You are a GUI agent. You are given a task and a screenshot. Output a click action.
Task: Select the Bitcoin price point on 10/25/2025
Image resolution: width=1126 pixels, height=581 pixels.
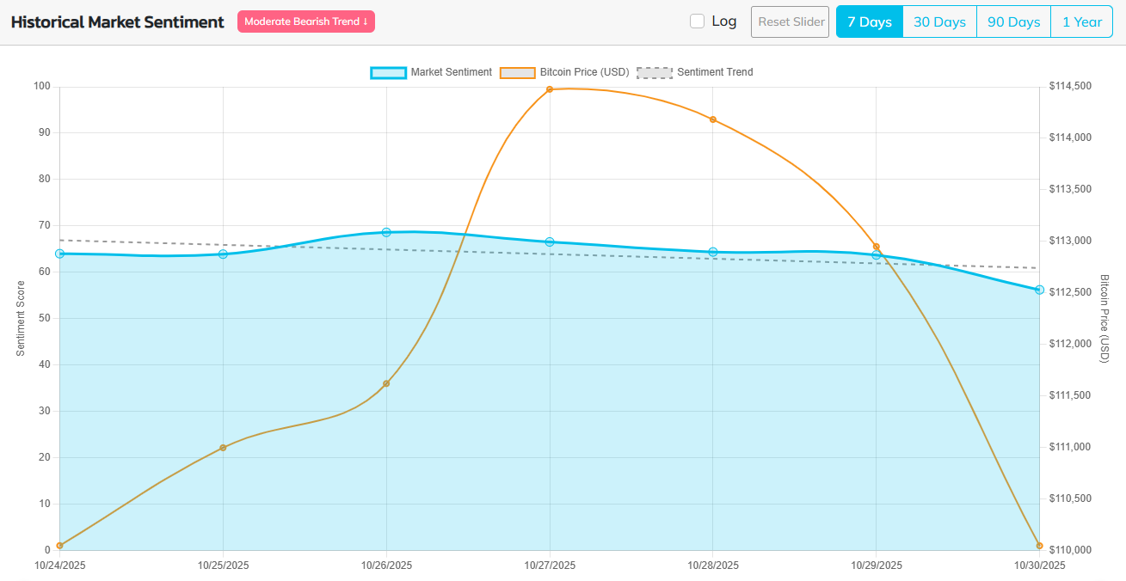tap(223, 448)
